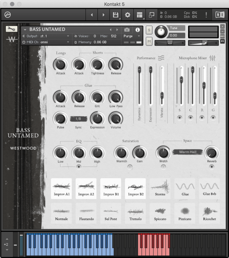Toggle the C microphone power button
Image resolution: width=229 pixels, height=258 pixels.
[x=190, y=118]
